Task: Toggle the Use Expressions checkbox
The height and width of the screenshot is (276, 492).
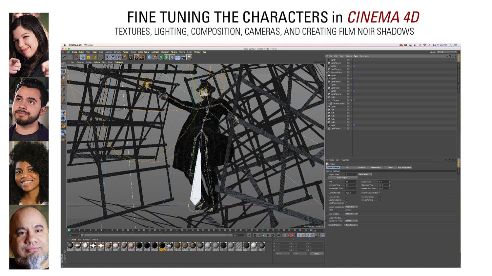Action: (379, 197)
